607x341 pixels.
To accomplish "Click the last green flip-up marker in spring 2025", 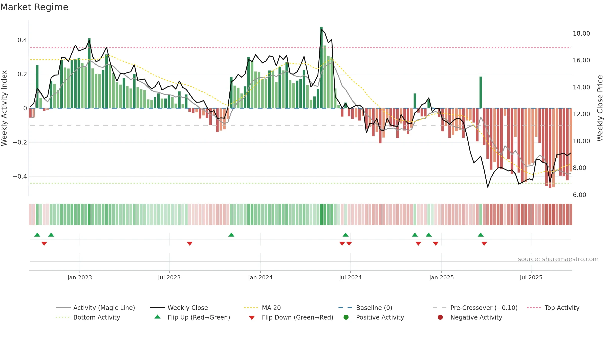I will tap(481, 235).
